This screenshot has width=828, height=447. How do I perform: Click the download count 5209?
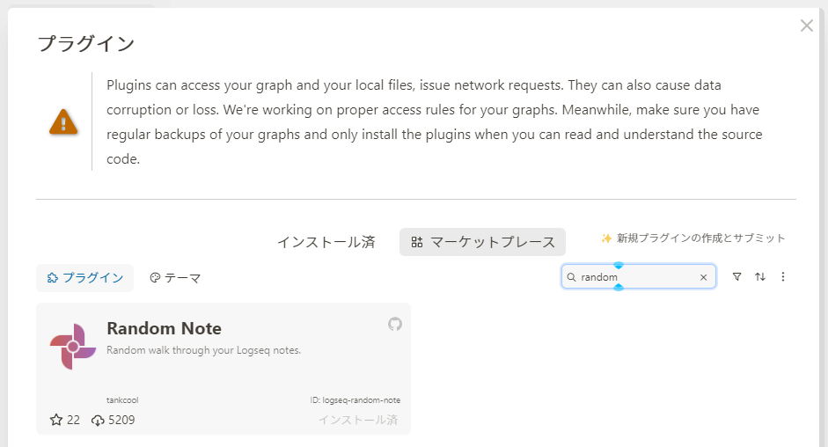tap(113, 420)
